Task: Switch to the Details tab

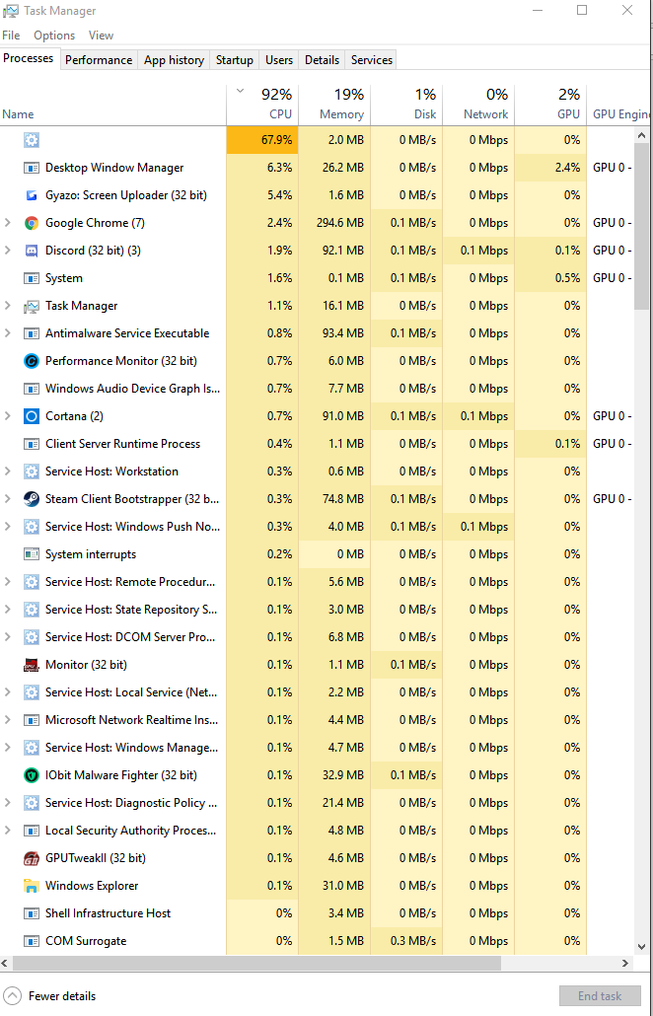Action: tap(322, 59)
